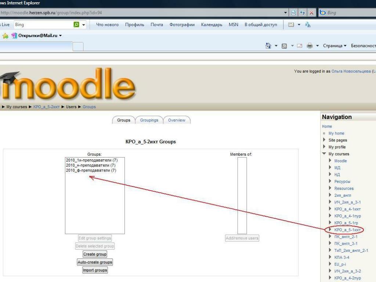Viewport: 376px width, 282px height.
Task: Open Почта in the Live toolbar
Action: [x=156, y=25]
